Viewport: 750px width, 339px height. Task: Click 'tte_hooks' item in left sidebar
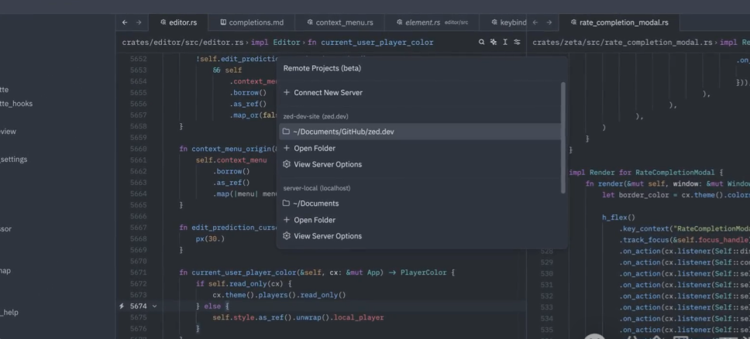(16, 103)
